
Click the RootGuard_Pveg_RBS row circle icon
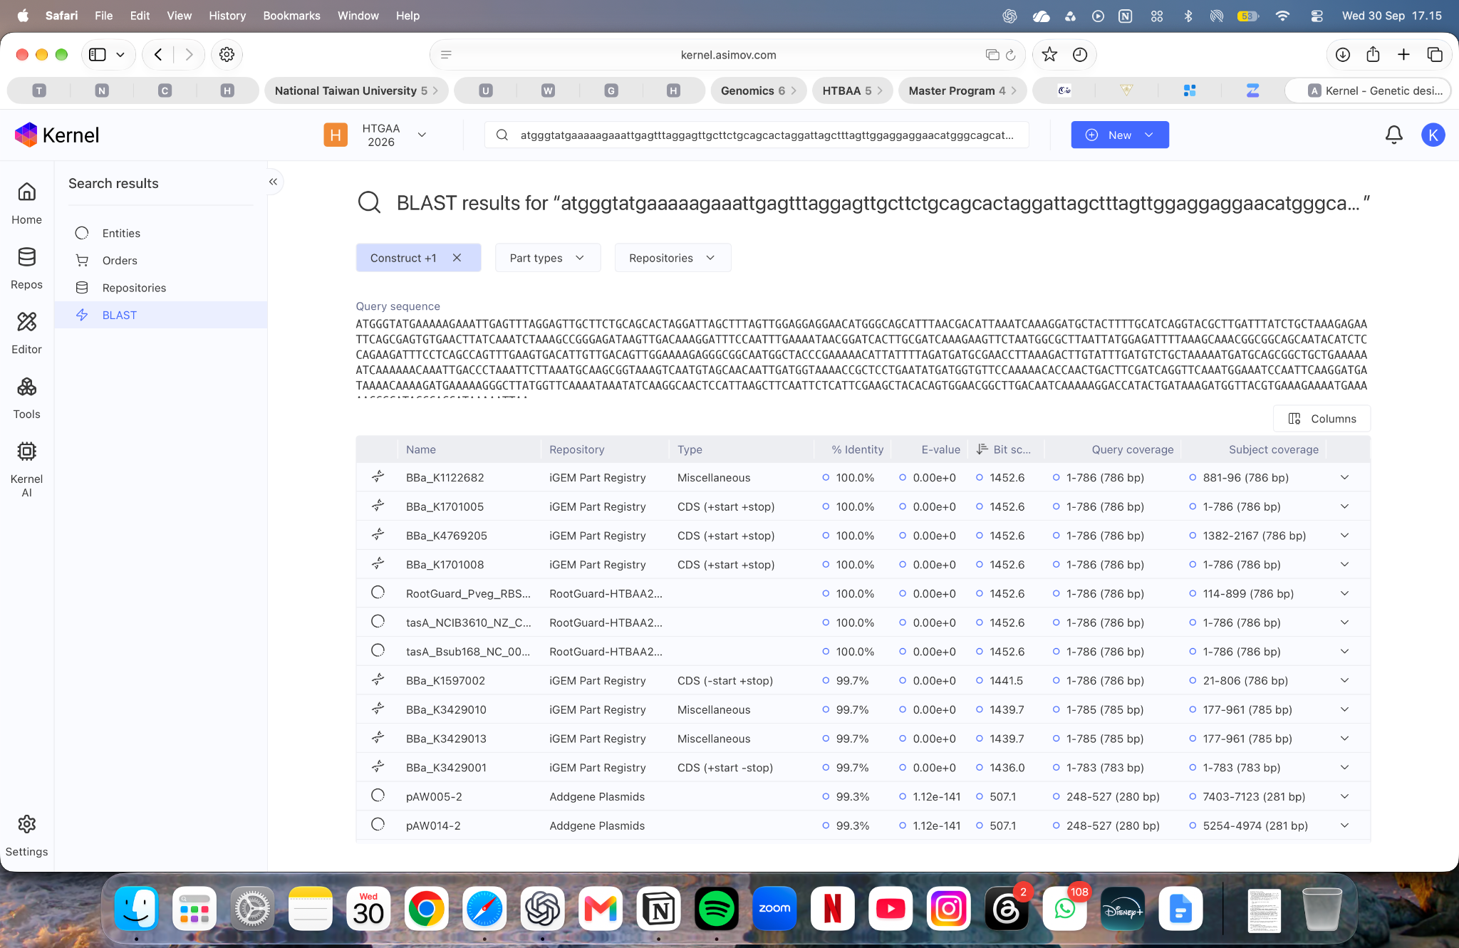tap(378, 593)
